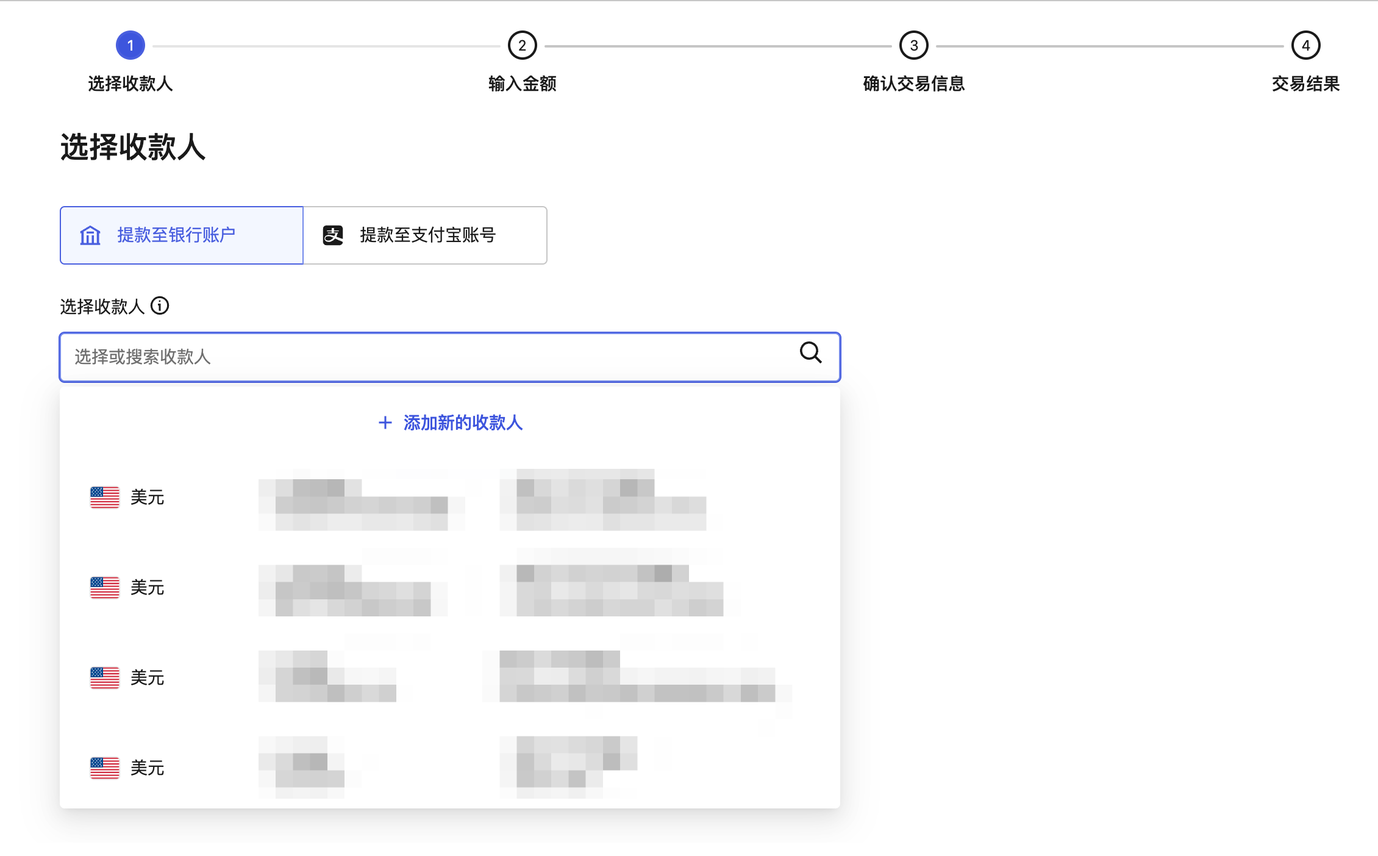1378x856 pixels.
Task: Select the 提款至银行账户 tab
Action: point(180,235)
